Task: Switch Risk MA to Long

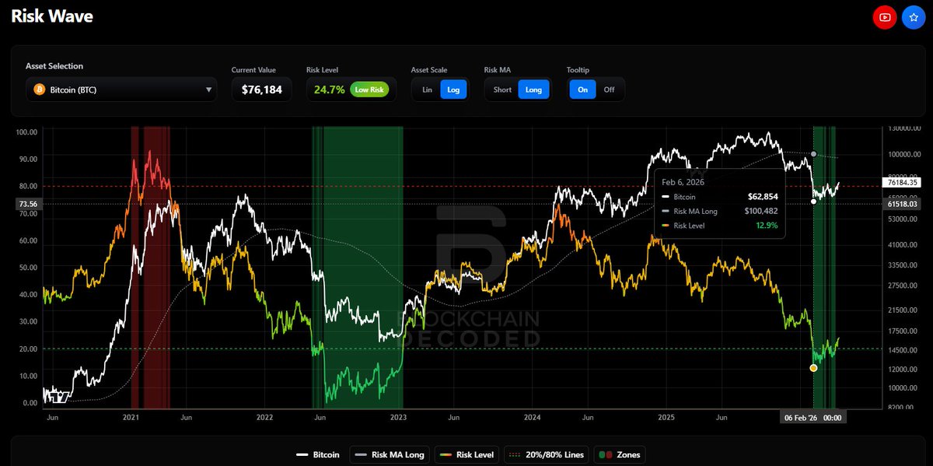Action: [x=533, y=89]
